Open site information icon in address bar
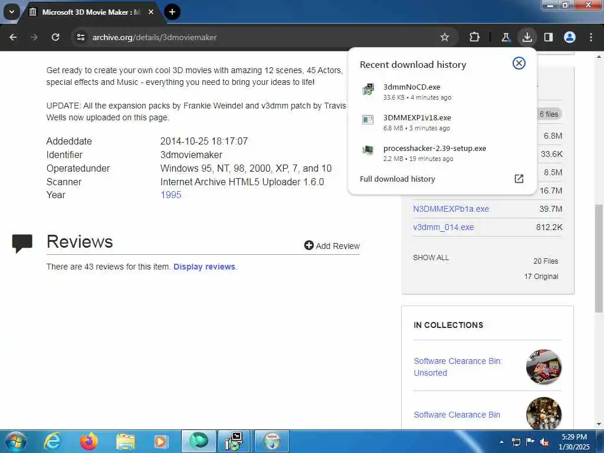Screen dimensions: 604x453 (80, 37)
